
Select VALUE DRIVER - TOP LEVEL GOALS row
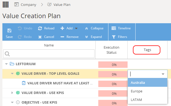coord(50,73)
